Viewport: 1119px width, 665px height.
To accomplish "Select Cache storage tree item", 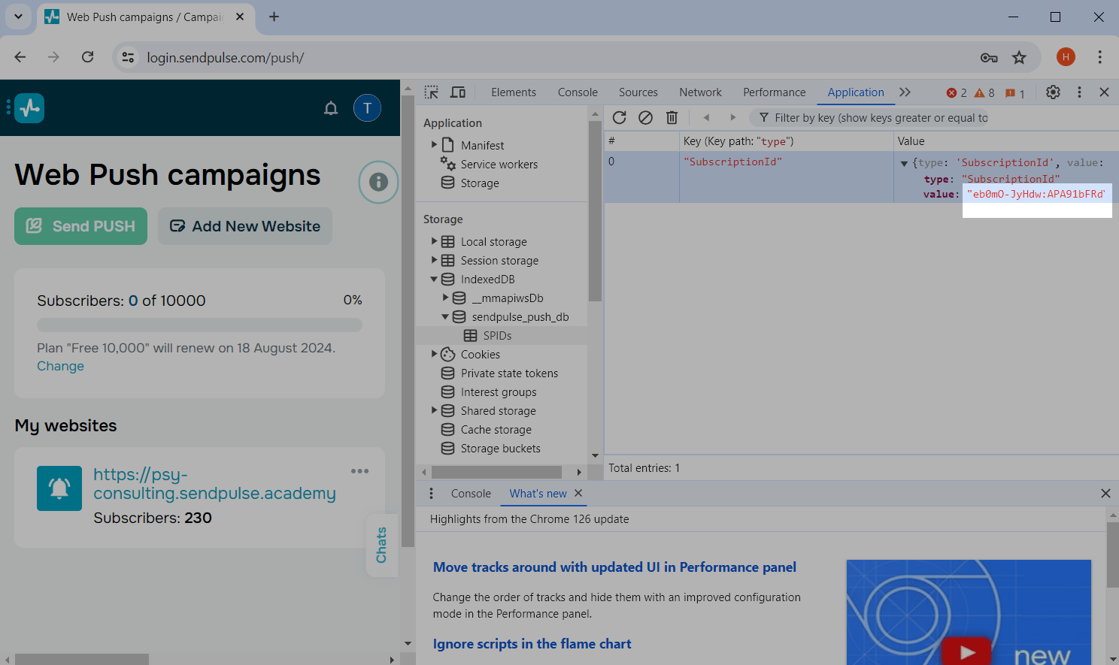I will point(496,429).
